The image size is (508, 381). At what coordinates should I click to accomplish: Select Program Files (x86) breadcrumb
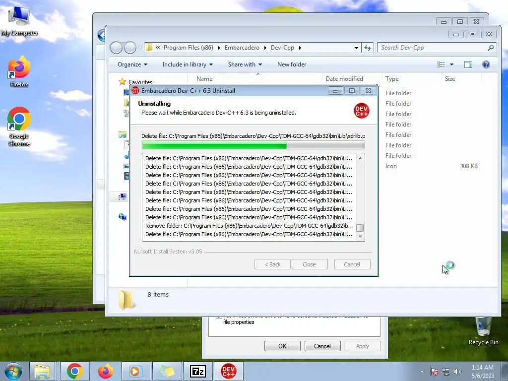coord(188,48)
